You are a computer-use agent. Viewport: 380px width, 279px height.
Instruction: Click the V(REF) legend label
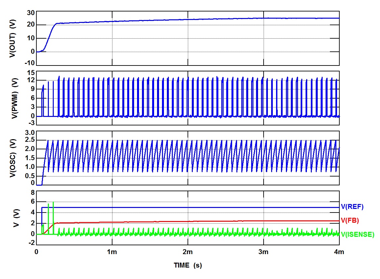[352, 207]
